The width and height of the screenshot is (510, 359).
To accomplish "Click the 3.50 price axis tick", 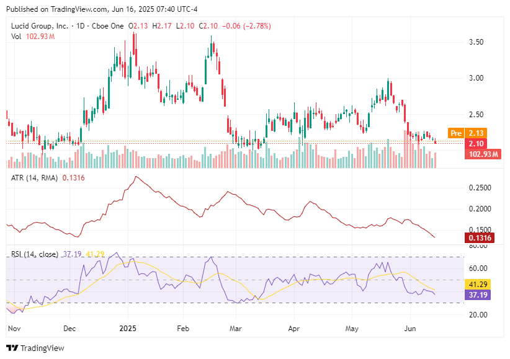I will 476,42.
